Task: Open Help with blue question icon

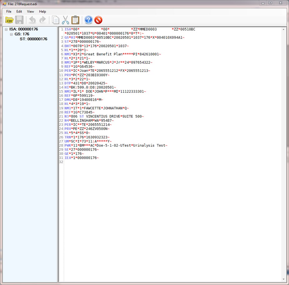Action: pyautogui.click(x=89, y=20)
